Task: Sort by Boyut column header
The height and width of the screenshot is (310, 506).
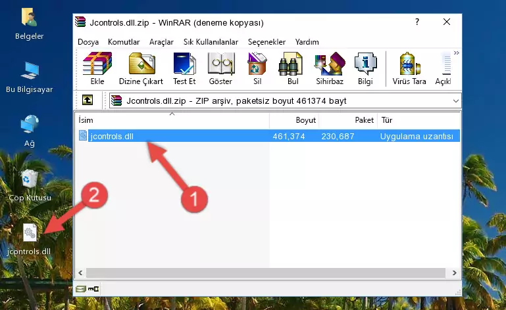Action: click(294, 120)
